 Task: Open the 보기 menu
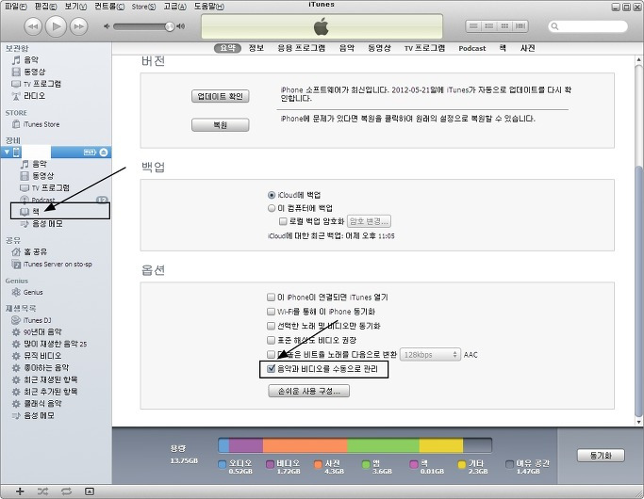[x=75, y=7]
